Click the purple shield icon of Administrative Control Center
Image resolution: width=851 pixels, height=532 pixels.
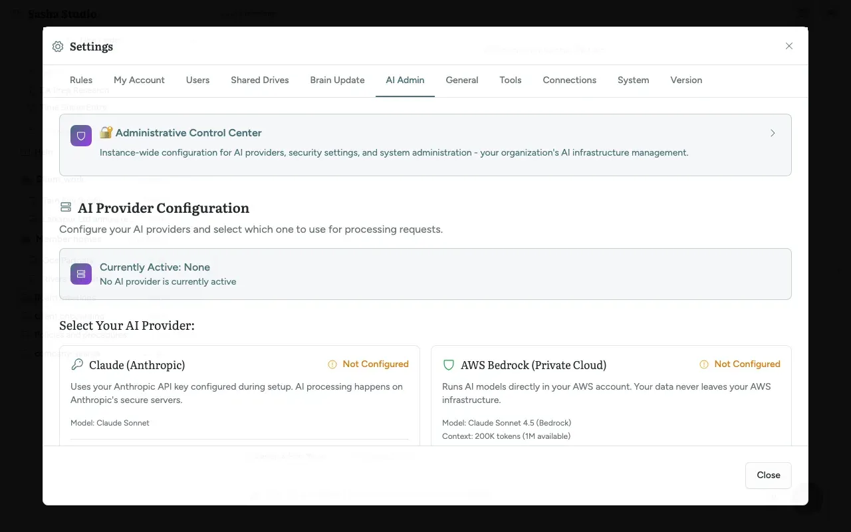click(81, 136)
